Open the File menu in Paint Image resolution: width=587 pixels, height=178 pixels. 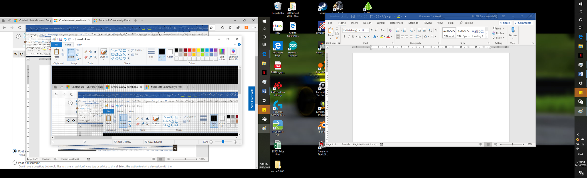(x=57, y=45)
